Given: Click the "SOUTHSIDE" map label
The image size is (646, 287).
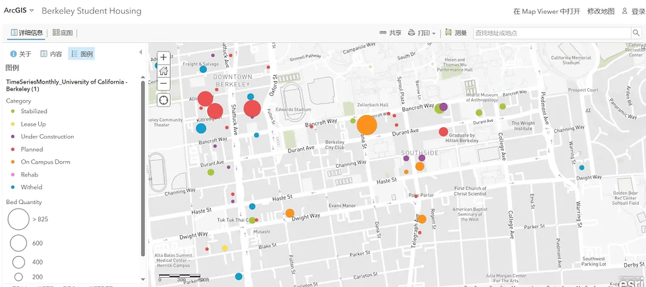Looking at the screenshot, I should [x=420, y=153].
